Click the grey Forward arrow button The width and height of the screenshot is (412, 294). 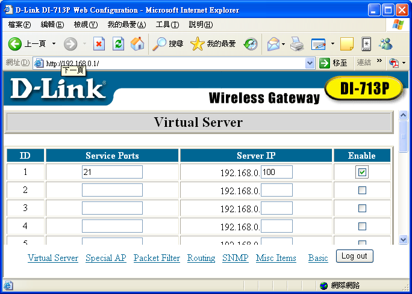click(70, 43)
